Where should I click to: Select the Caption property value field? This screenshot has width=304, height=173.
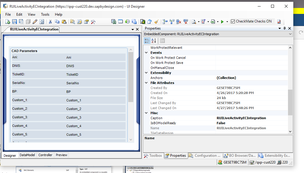coord(252,118)
